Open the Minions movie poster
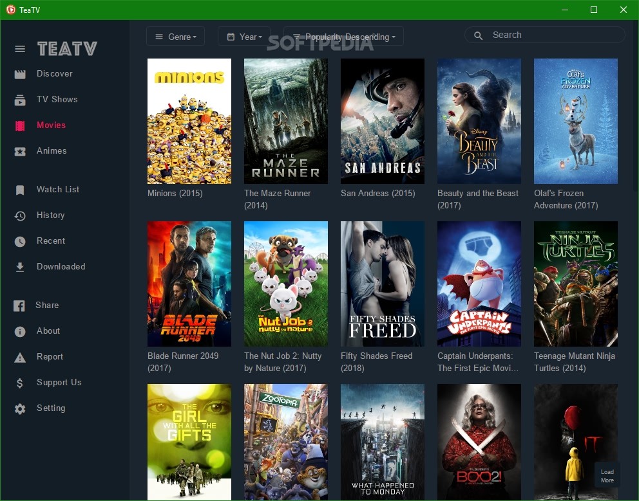The width and height of the screenshot is (639, 501). pos(189,121)
